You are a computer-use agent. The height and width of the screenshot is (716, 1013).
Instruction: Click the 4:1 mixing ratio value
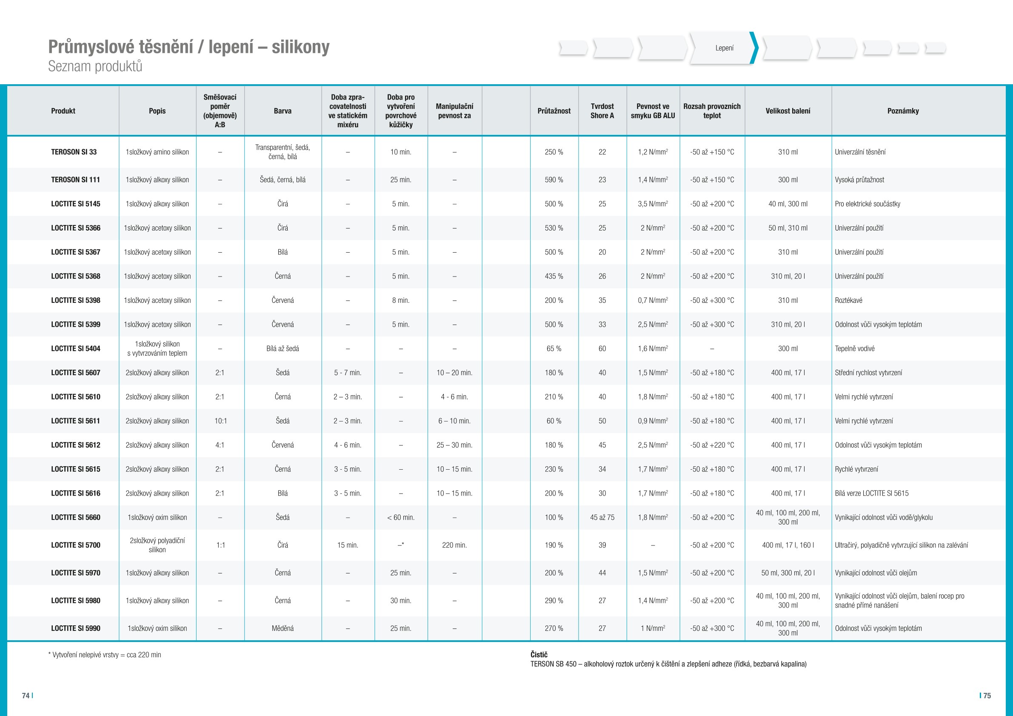(x=220, y=445)
